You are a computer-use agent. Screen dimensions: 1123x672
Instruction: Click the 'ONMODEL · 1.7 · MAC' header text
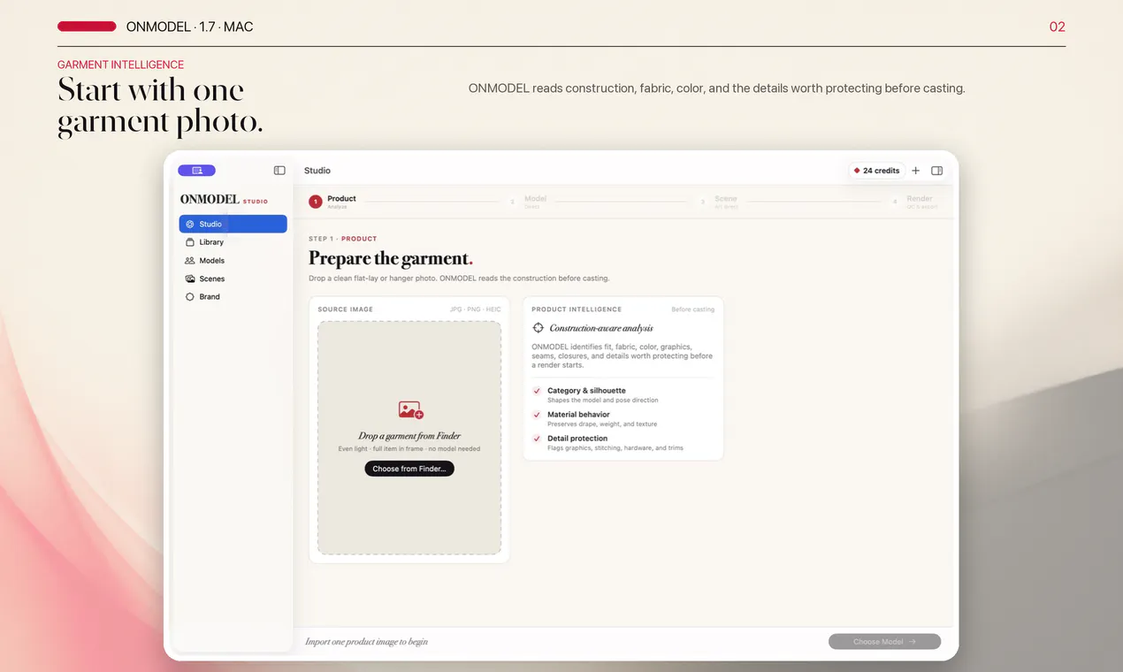pyautogui.click(x=189, y=27)
